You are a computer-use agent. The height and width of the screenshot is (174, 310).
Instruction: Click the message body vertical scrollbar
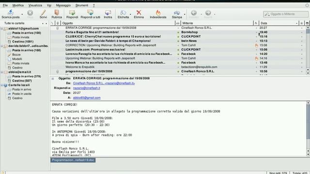coord(308,129)
